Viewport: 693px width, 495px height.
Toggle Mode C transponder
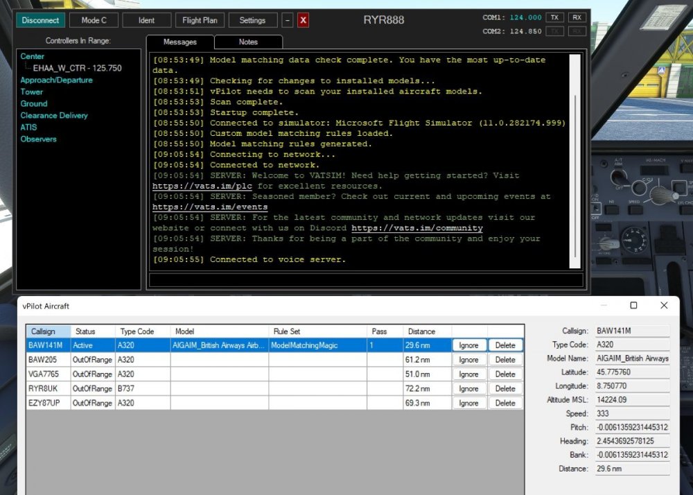tap(94, 20)
